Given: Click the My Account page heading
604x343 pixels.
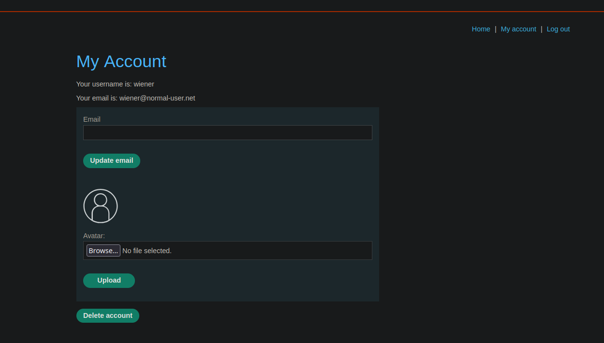Looking at the screenshot, I should pyautogui.click(x=121, y=61).
